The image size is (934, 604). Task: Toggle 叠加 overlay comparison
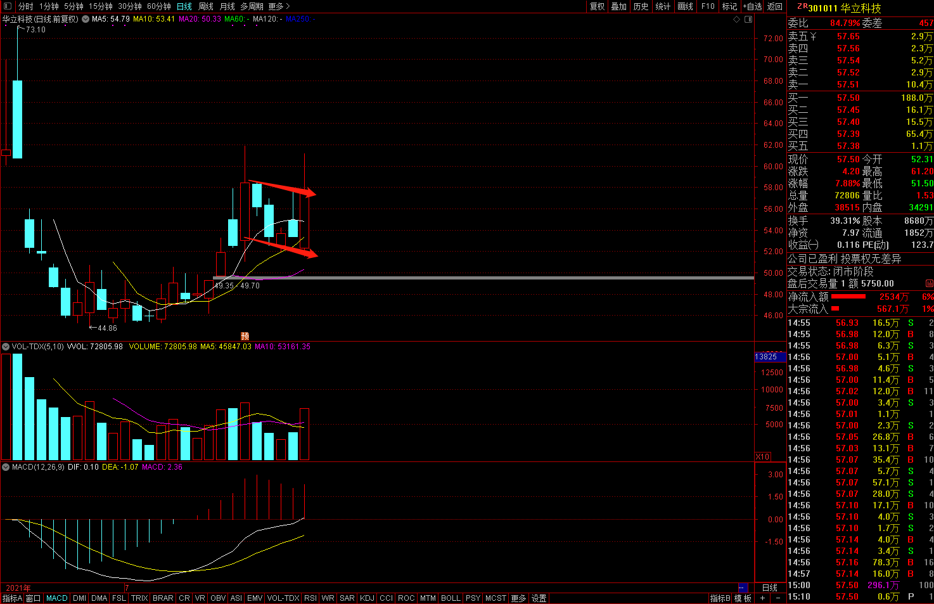coord(618,6)
